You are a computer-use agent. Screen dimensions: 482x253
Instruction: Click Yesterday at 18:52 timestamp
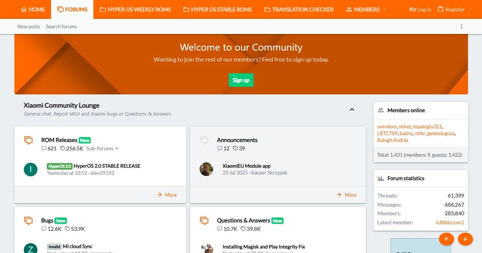coord(67,173)
